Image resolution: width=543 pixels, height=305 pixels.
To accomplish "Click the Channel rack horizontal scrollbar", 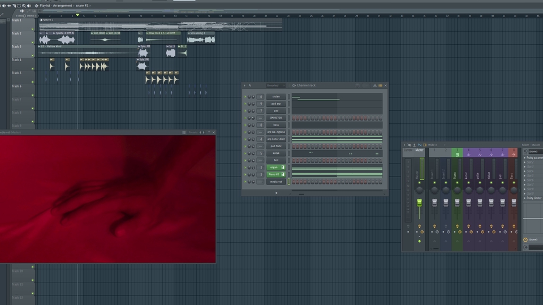I will 301,194.
